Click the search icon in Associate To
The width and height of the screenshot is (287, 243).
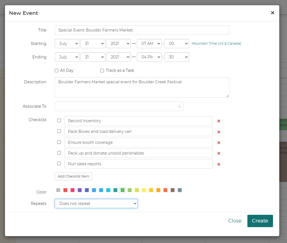tap(180, 107)
